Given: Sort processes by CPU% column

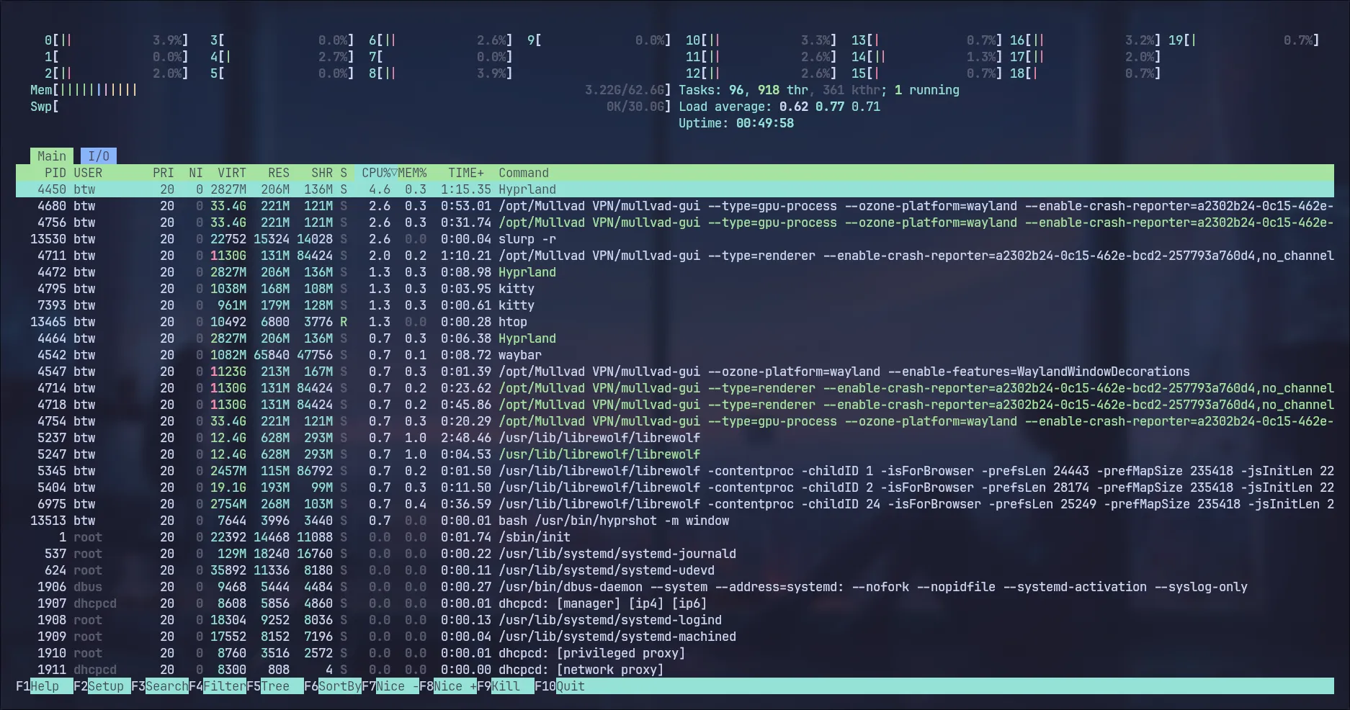Looking at the screenshot, I should pyautogui.click(x=374, y=173).
